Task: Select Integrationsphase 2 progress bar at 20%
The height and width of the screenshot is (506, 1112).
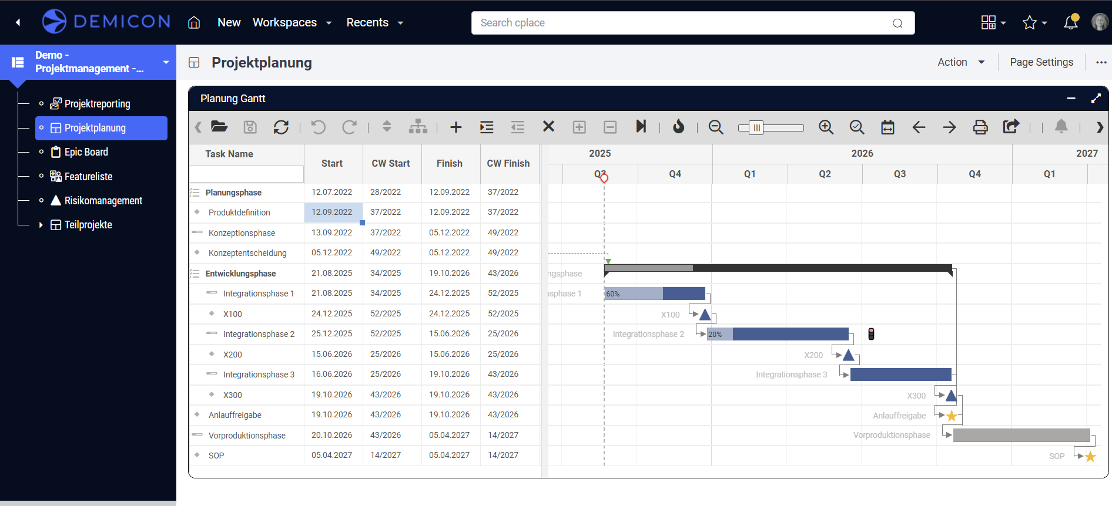Action: [x=778, y=334]
